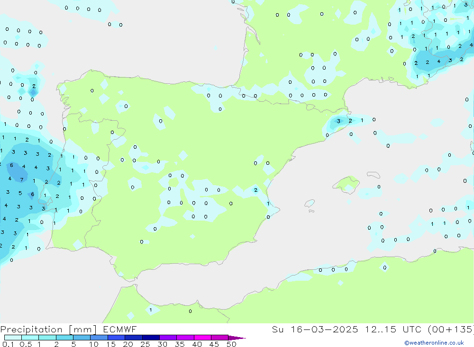Click the 'ECMWF' model label

120,329
